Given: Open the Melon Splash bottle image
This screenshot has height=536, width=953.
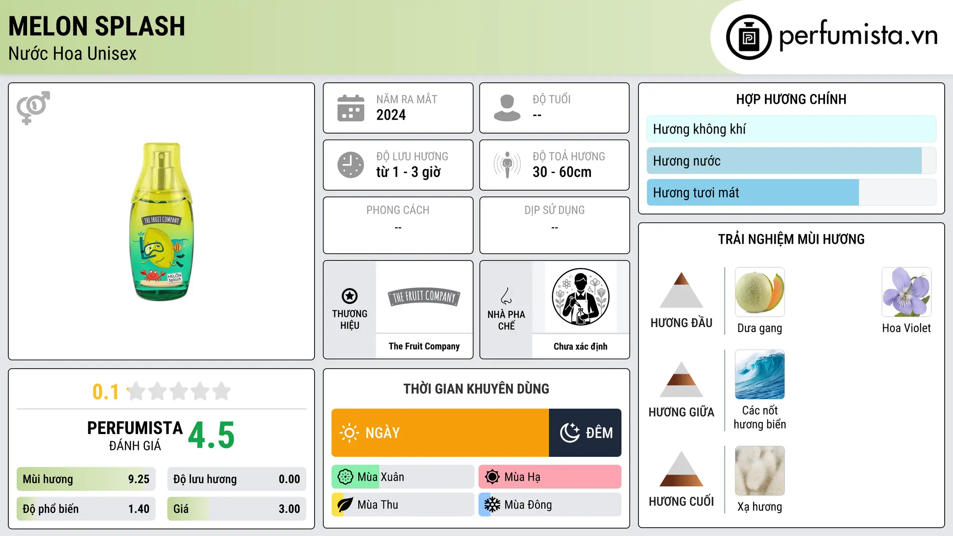Looking at the screenshot, I should coord(161,221).
